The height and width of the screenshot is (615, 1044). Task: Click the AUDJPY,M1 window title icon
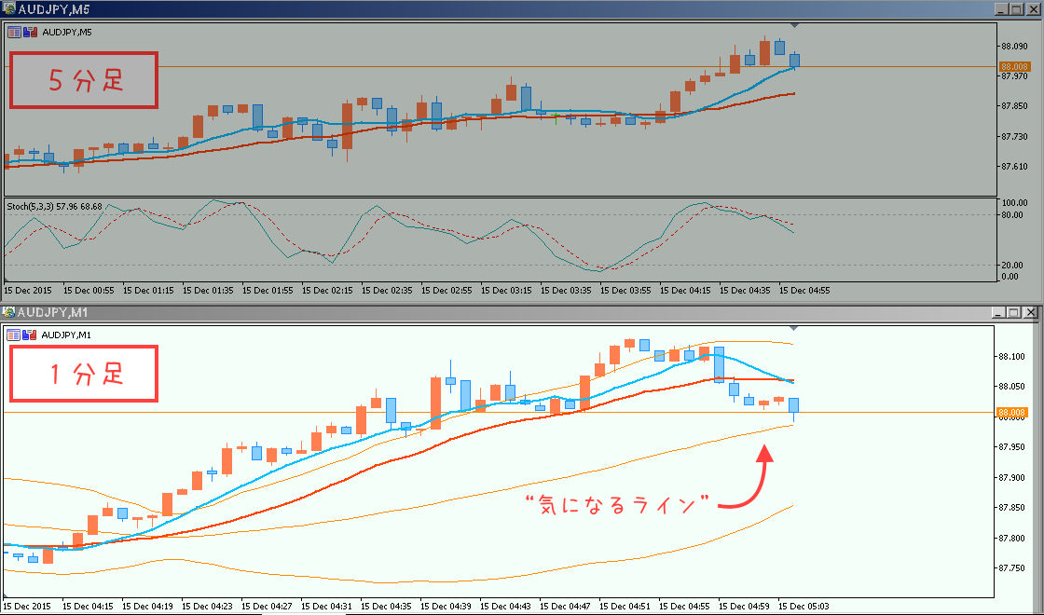click(9, 312)
